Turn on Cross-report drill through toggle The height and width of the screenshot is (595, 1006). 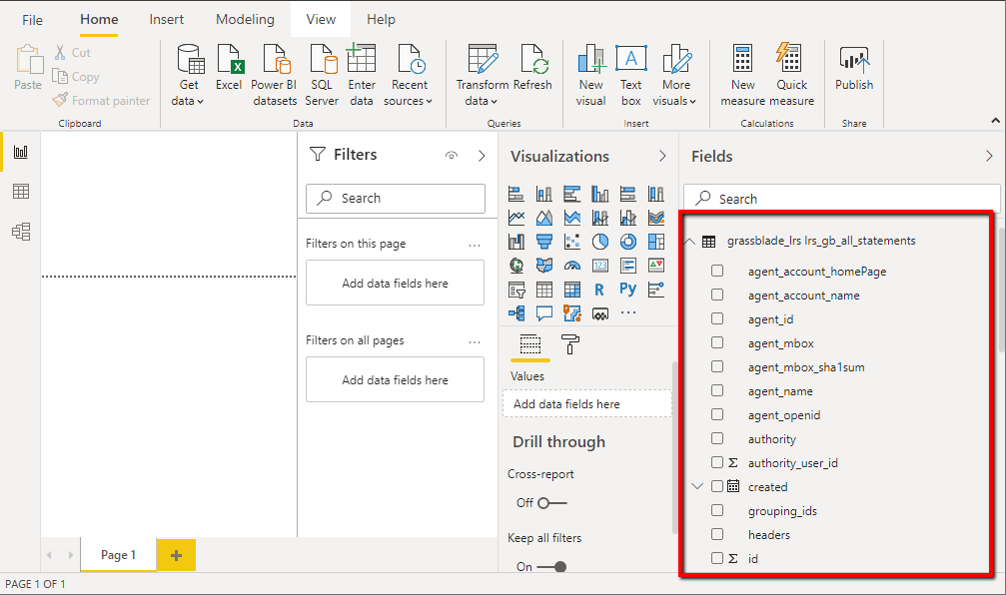tap(551, 503)
